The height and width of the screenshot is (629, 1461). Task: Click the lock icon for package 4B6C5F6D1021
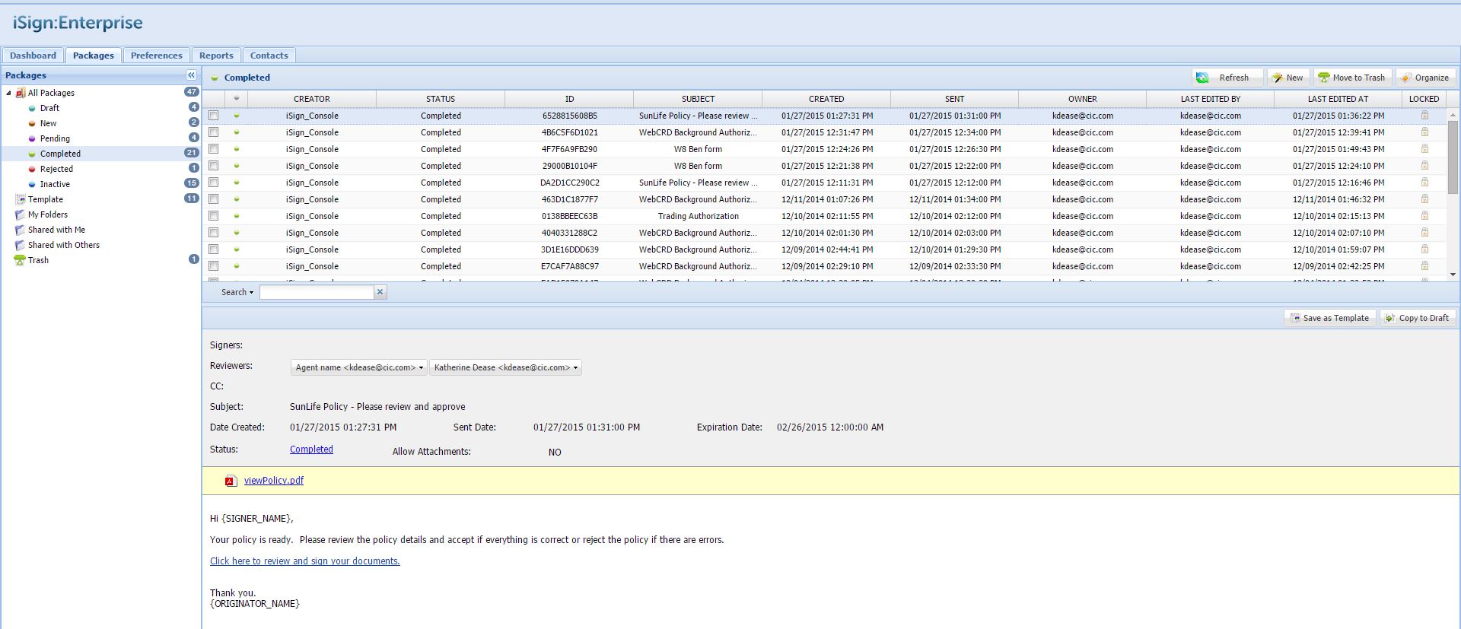[1424, 132]
